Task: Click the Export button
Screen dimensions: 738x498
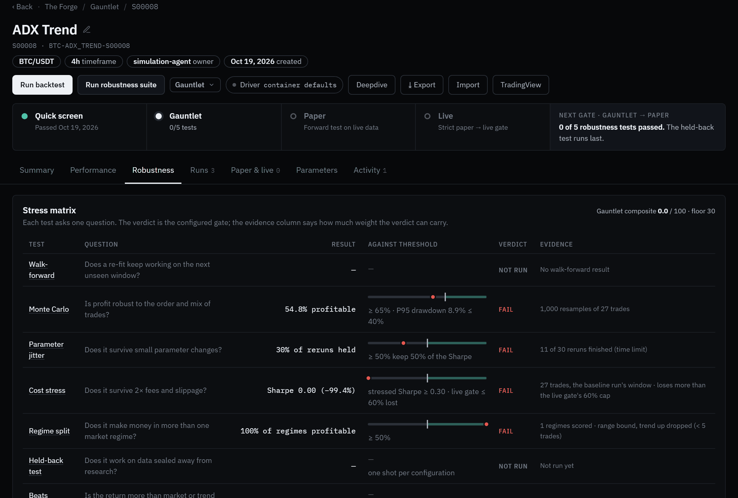Action: (422, 85)
